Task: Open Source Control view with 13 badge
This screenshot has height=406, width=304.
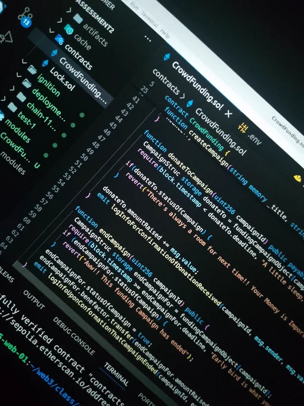Action: [x=25, y=17]
